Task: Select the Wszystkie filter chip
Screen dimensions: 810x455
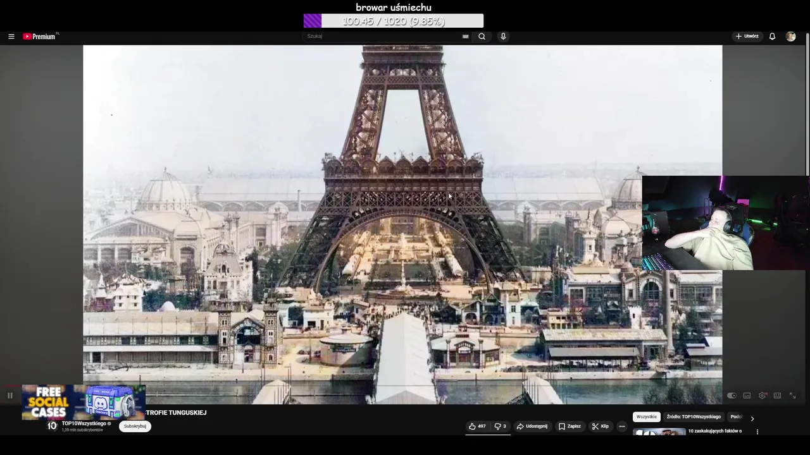Action: pyautogui.click(x=647, y=417)
